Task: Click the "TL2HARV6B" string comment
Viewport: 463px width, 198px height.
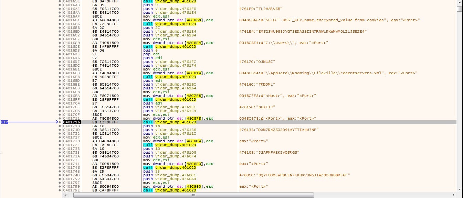Action: click(256, 9)
